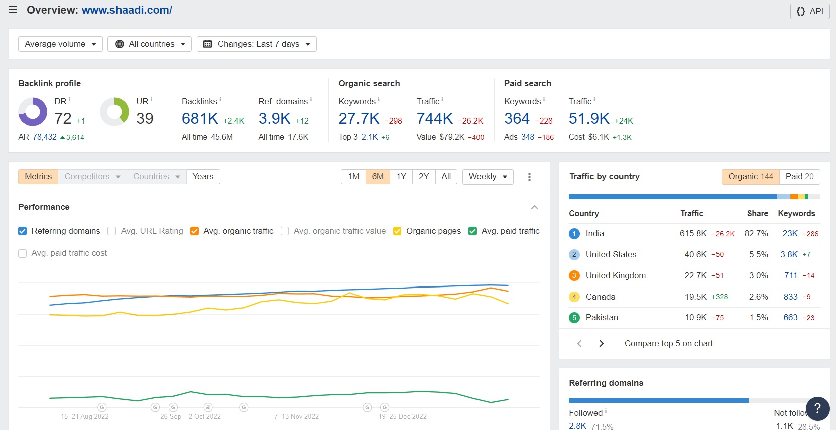Open the 744K organic traffic value
836x430 pixels.
point(435,118)
